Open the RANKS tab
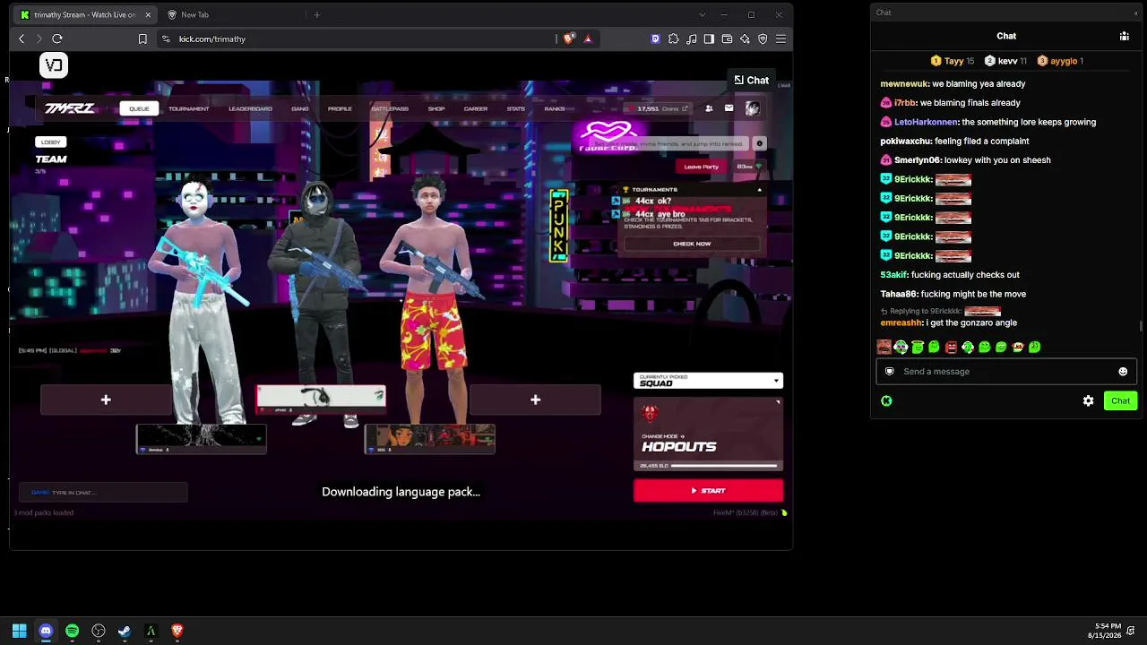The height and width of the screenshot is (645, 1147). [x=555, y=108]
